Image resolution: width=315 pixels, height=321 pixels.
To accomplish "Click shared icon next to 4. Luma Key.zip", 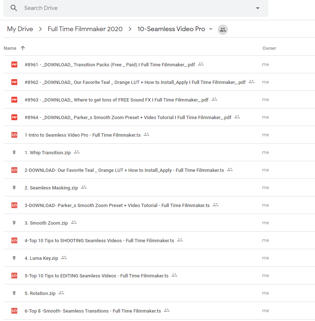I will pos(64,258).
